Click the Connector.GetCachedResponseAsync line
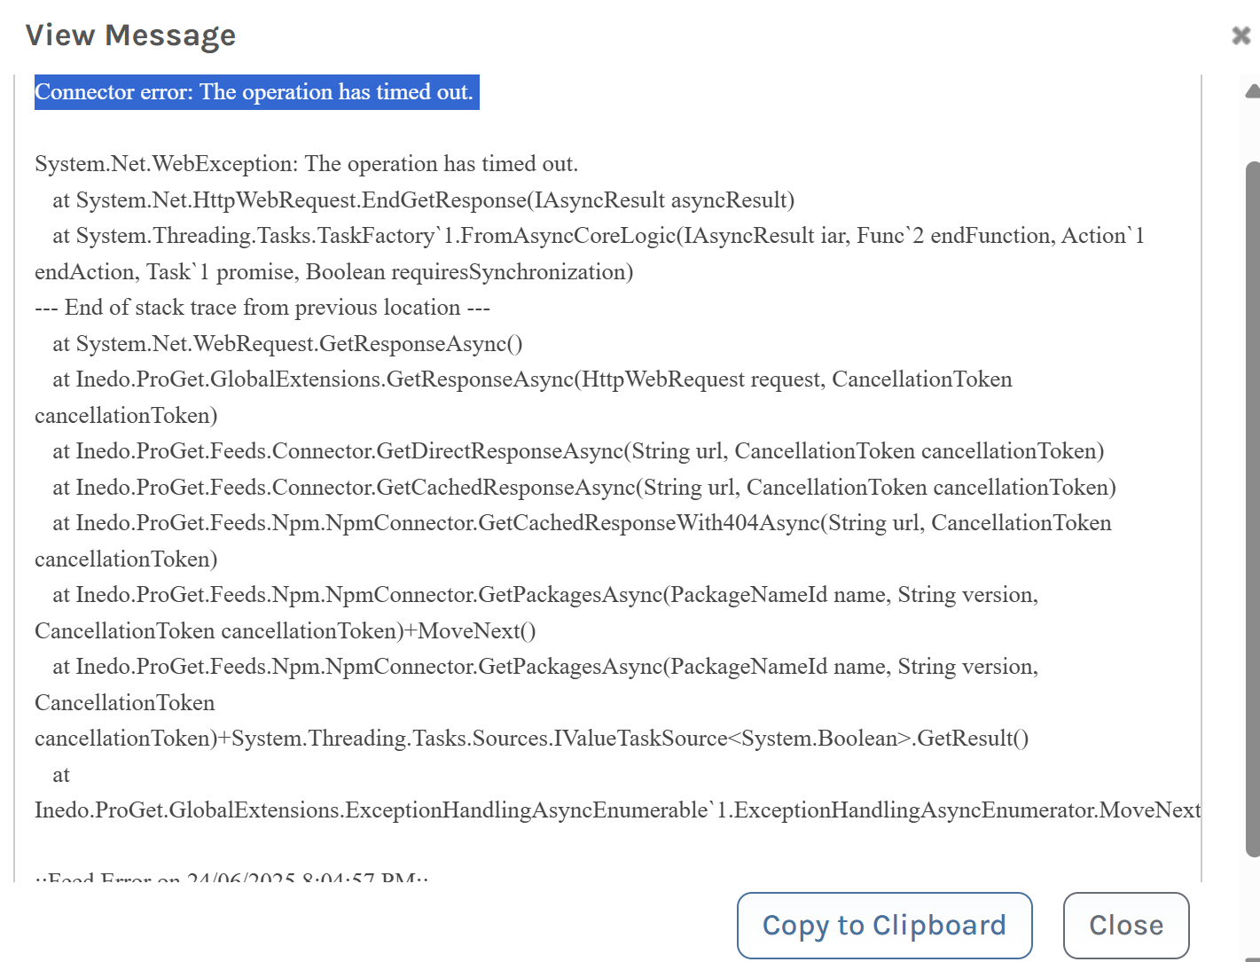The height and width of the screenshot is (962, 1260). coord(583,488)
